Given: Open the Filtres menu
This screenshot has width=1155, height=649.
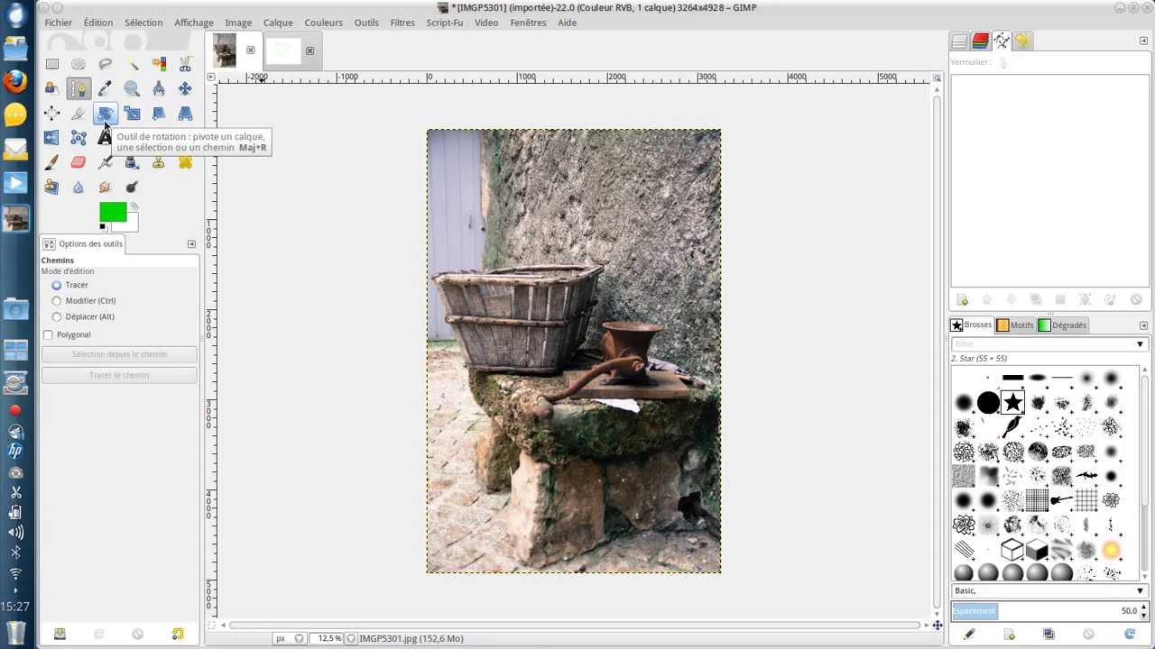Looking at the screenshot, I should [402, 23].
